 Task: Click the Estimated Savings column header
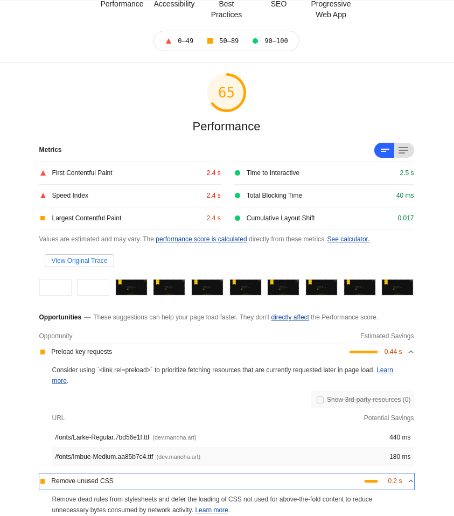387,336
